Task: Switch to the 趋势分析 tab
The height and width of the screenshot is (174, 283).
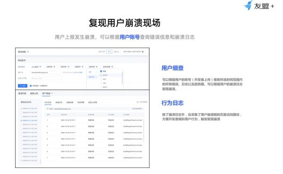Action: [x=34, y=93]
